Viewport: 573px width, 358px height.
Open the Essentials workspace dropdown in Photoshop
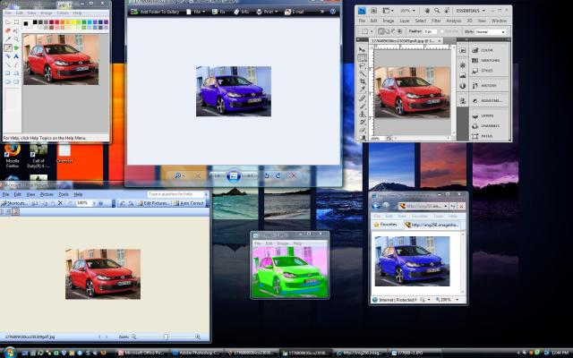[471, 11]
